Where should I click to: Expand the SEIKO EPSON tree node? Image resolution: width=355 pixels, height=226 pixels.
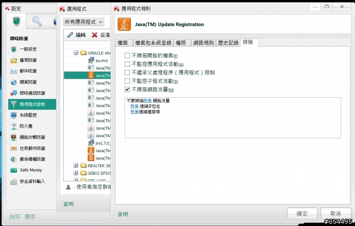[75, 173]
